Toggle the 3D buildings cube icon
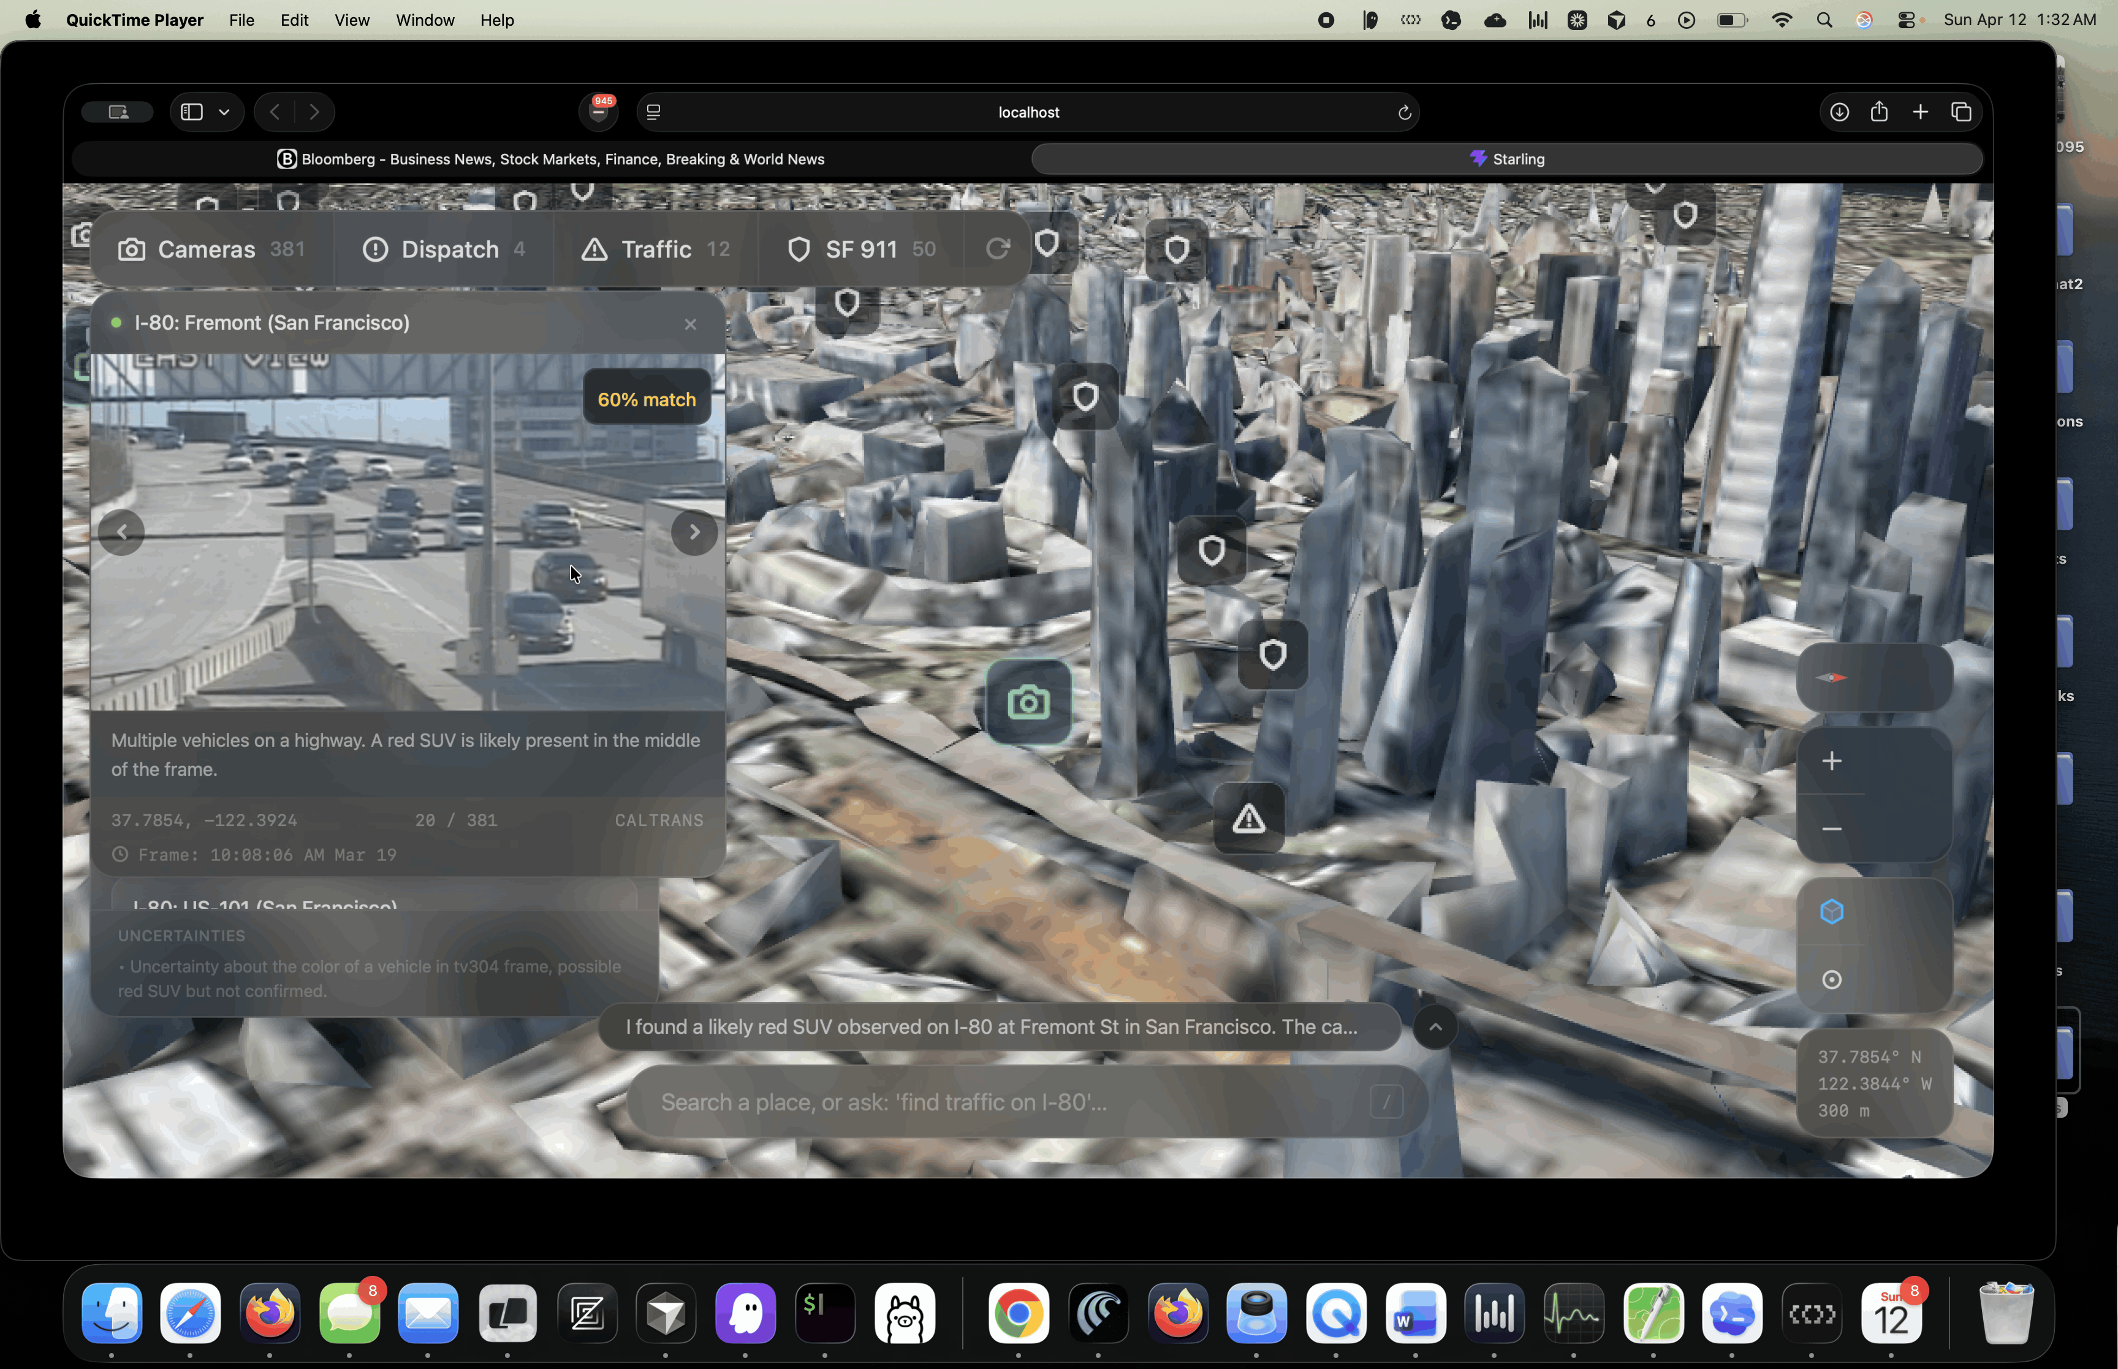 click(x=1831, y=911)
